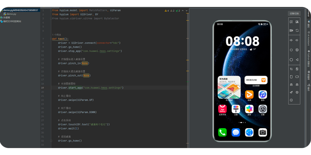The height and width of the screenshot is (155, 311).
Task: Open the AI Assistant side tab
Action: tap(309, 38)
